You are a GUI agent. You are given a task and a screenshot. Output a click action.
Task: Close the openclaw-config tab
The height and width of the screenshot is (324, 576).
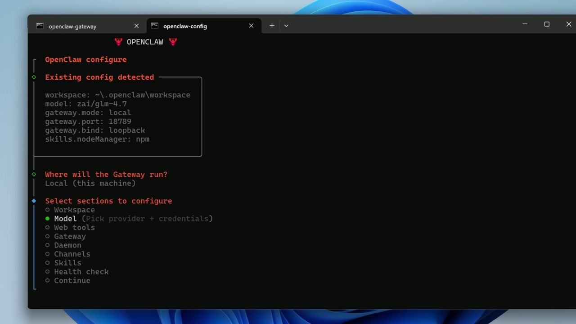click(x=251, y=26)
